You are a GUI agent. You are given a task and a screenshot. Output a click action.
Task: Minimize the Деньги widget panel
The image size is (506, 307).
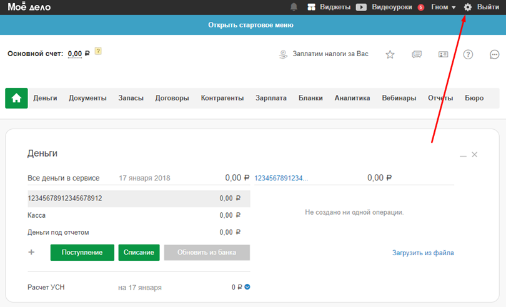click(463, 155)
